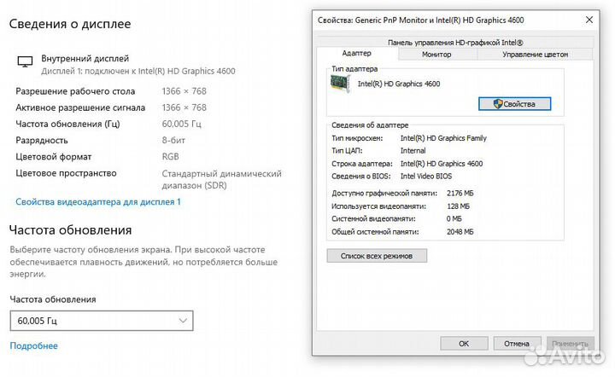Viewport: 615px width, 377px height.
Task: Click the Разрядность label
Action: click(x=42, y=140)
